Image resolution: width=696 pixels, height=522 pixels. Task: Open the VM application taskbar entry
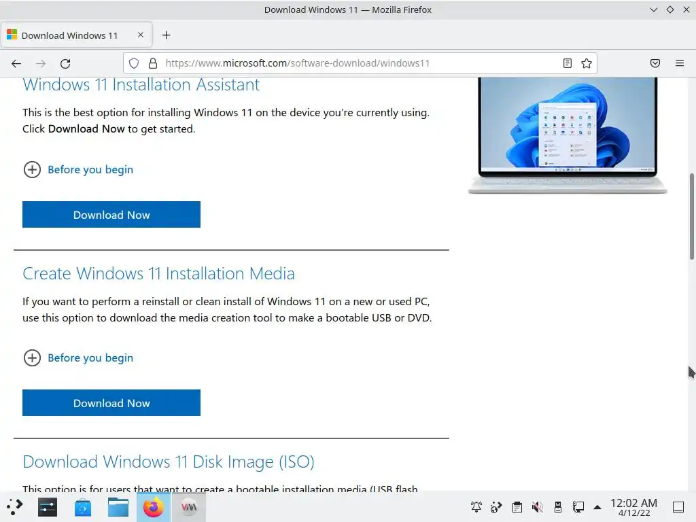pos(189,507)
